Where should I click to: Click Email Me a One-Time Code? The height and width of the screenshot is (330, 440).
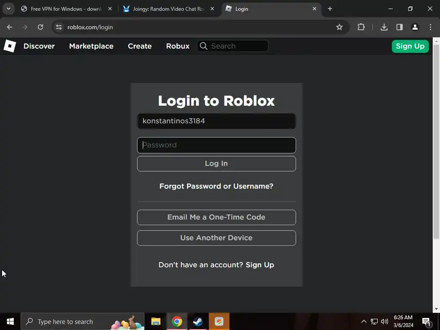tap(217, 217)
